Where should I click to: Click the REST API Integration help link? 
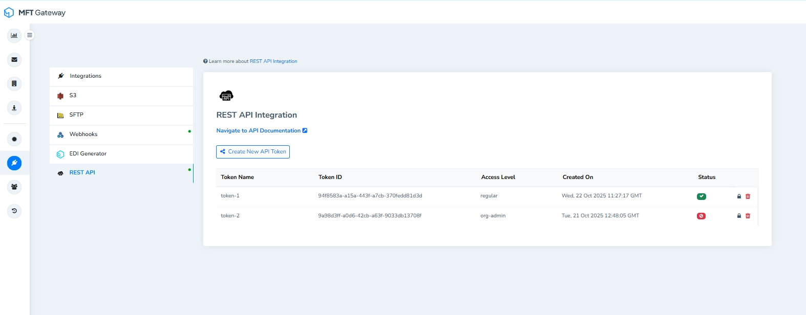(x=273, y=61)
